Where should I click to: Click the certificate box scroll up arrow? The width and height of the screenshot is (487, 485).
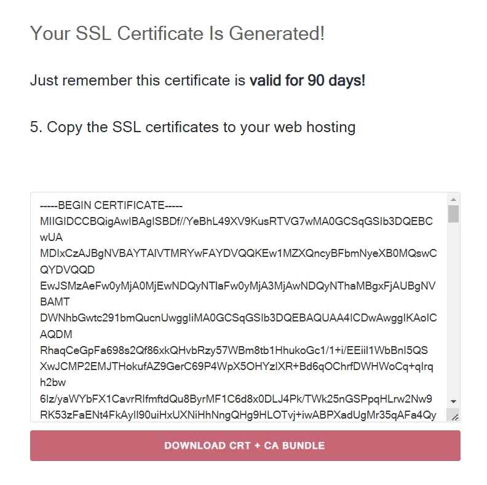point(453,200)
